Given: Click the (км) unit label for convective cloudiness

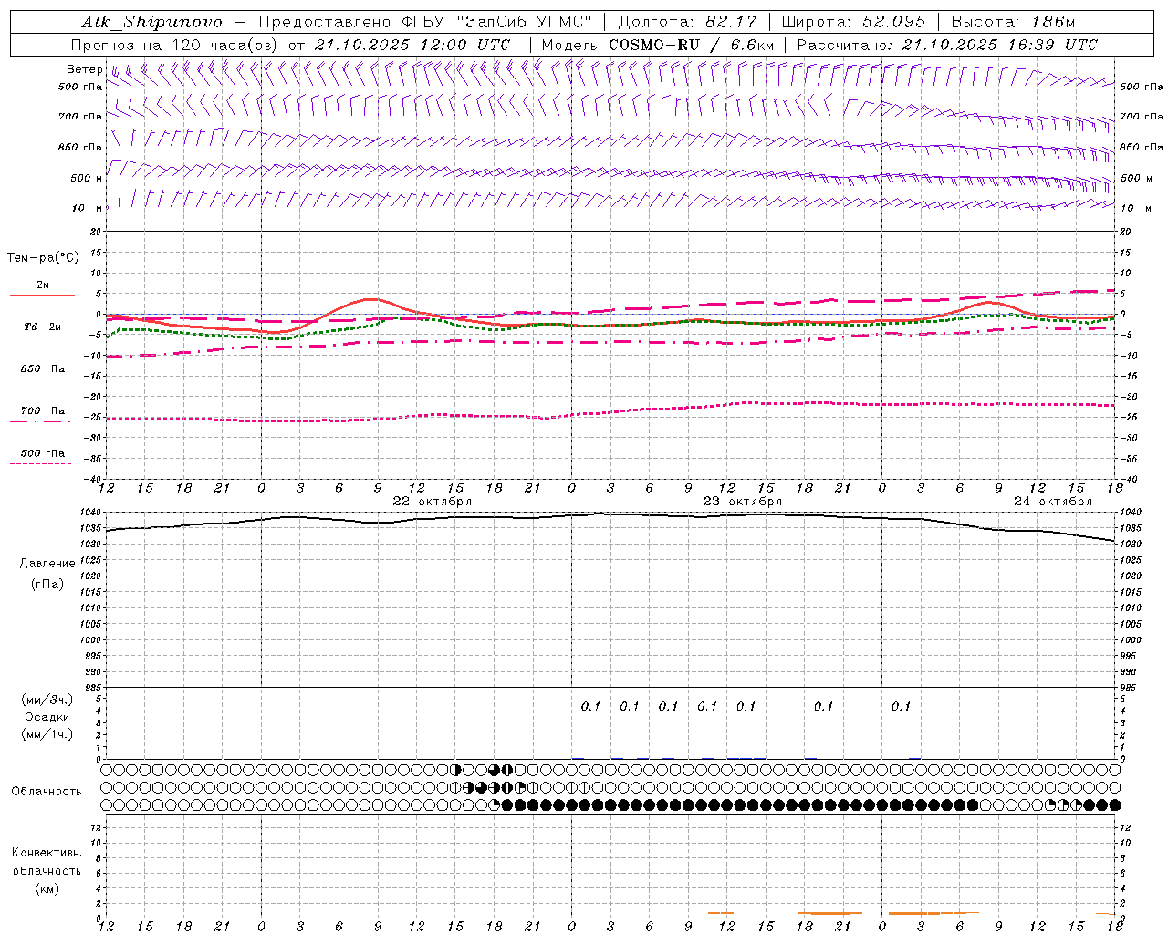Looking at the screenshot, I should pyautogui.click(x=47, y=888).
